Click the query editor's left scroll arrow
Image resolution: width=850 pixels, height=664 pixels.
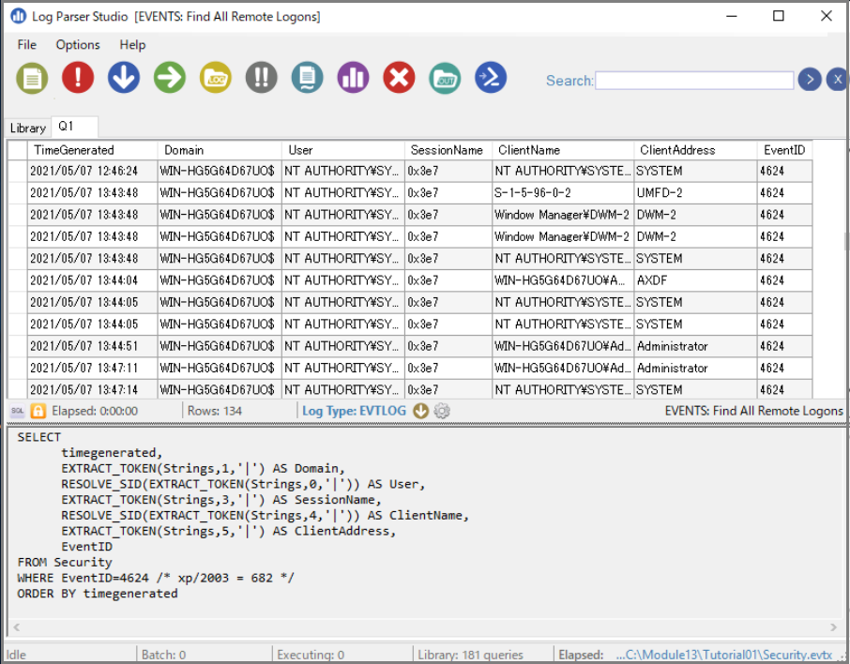[x=17, y=627]
